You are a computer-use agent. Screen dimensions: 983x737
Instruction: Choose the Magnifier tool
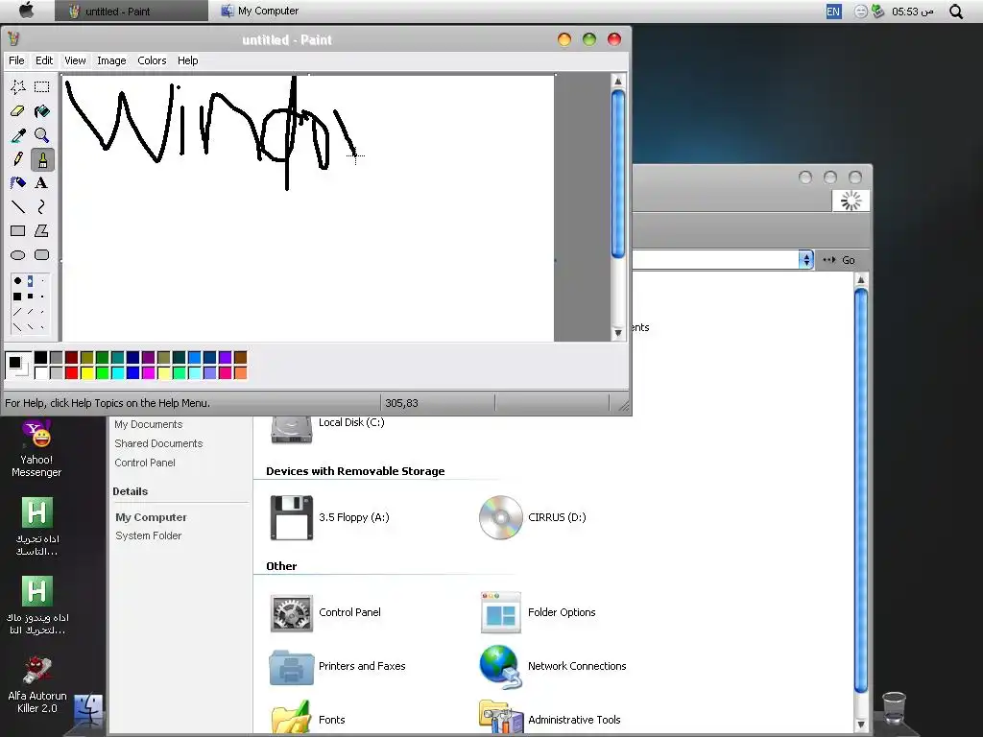pos(41,135)
